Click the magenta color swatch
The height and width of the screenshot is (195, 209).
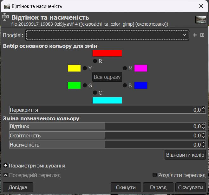point(141,68)
